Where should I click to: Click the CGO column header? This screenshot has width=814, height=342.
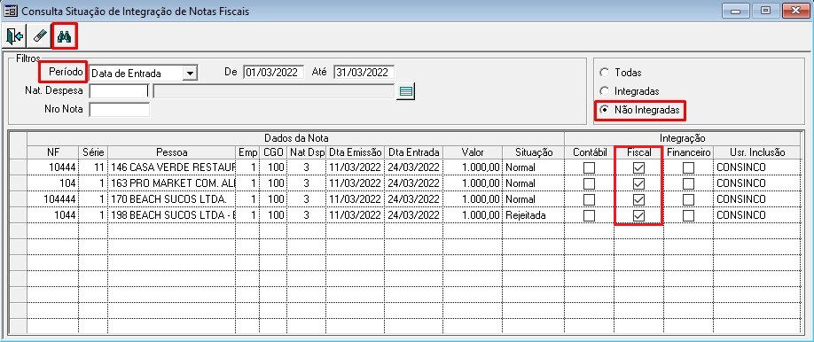tap(274, 152)
